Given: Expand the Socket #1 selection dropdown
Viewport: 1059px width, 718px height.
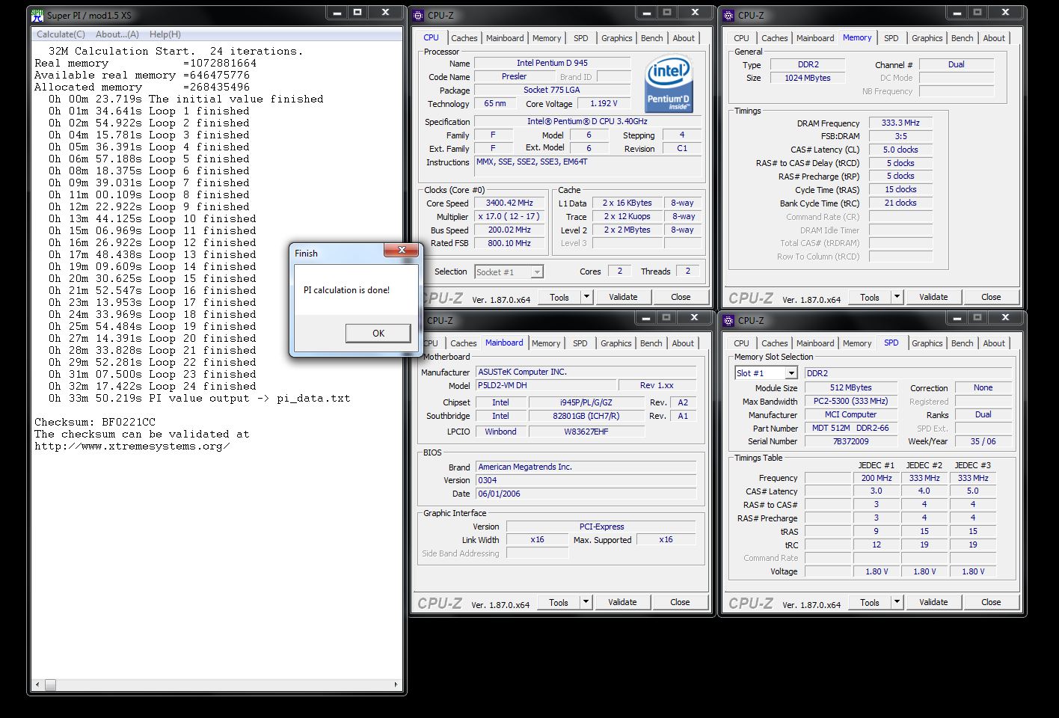Looking at the screenshot, I should click(537, 272).
